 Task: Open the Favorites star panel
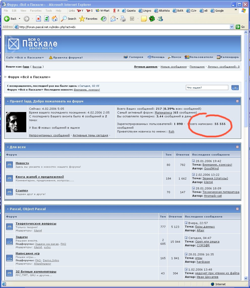[88, 19]
